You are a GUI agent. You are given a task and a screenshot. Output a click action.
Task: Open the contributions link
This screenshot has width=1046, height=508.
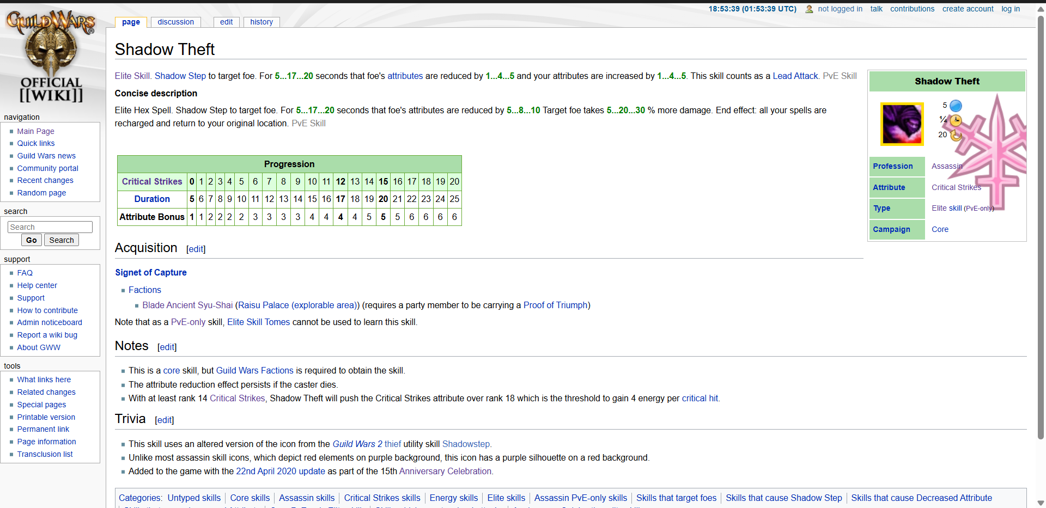[912, 9]
